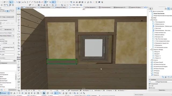172x96 pixels.
Task: Click the settings gear icon in the left panel
Action: (x=15, y=61)
